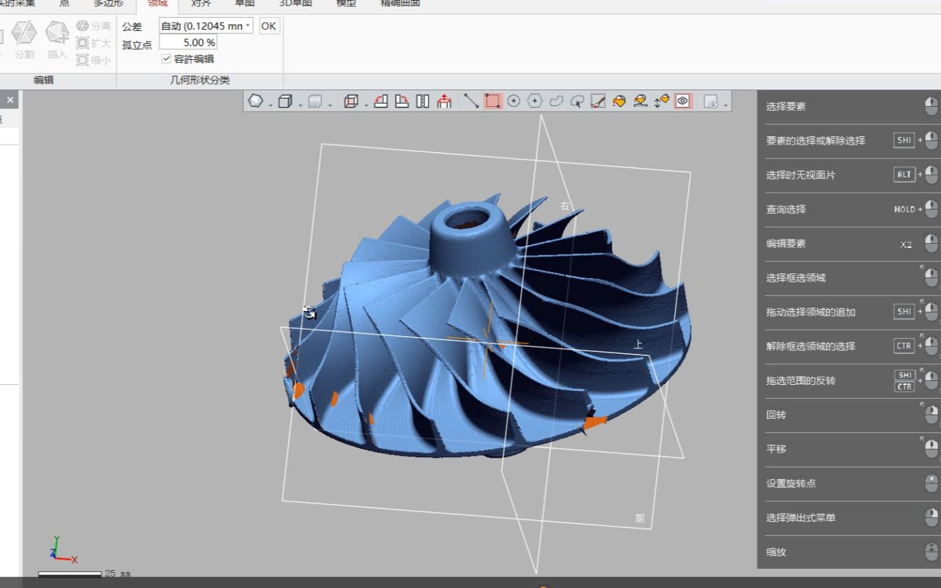Select the 前 reference plane label
This screenshot has height=588, width=941.
(640, 518)
